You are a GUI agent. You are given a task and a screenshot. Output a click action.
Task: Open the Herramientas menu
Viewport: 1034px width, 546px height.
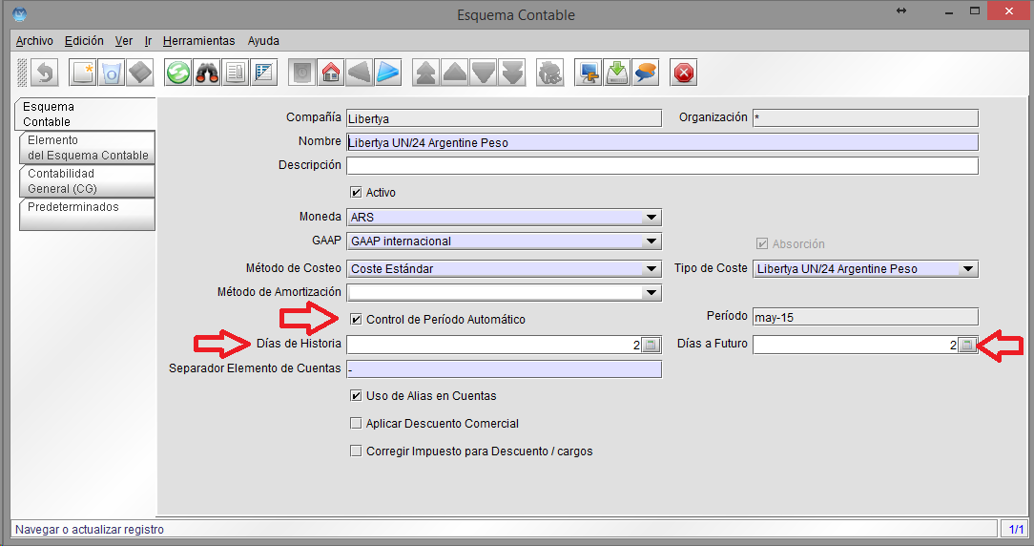pos(198,41)
